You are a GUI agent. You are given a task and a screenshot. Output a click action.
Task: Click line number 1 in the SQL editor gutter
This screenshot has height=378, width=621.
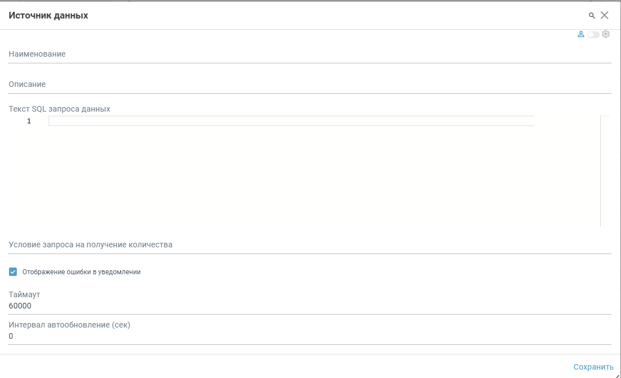click(x=29, y=121)
